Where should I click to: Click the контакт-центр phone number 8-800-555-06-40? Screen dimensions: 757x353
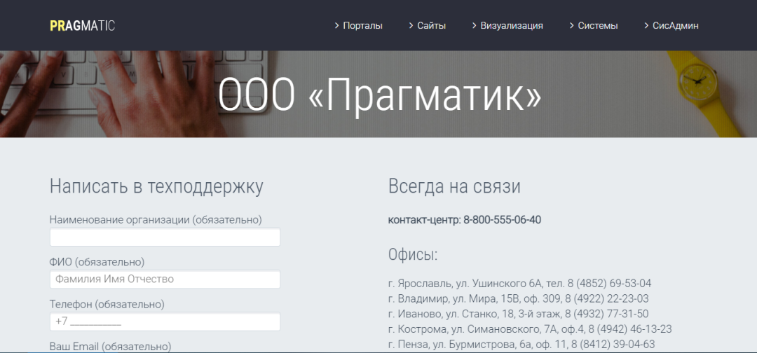point(502,220)
